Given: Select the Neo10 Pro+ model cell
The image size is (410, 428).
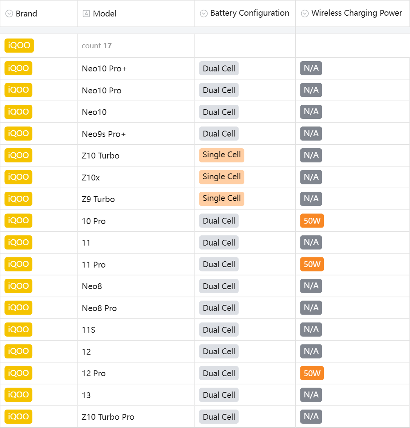Looking at the screenshot, I should pyautogui.click(x=136, y=68).
